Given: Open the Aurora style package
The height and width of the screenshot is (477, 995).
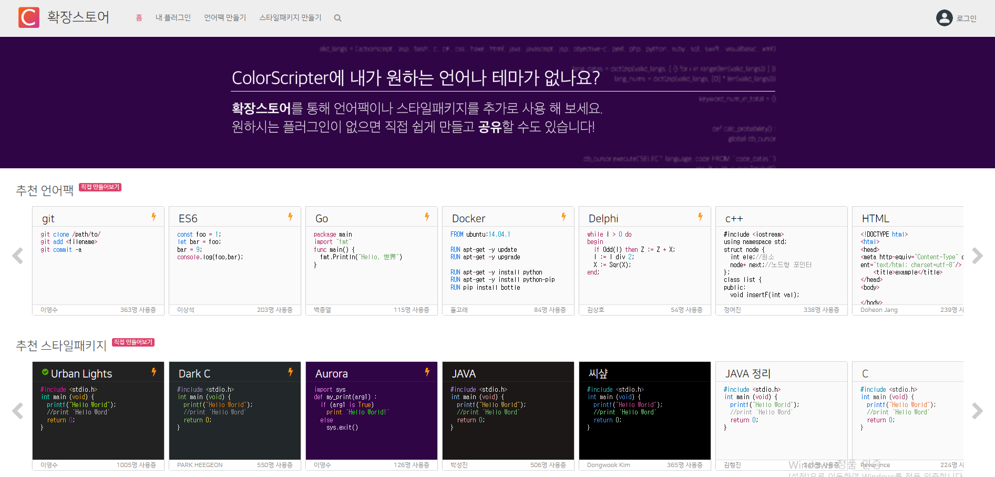Looking at the screenshot, I should (372, 416).
